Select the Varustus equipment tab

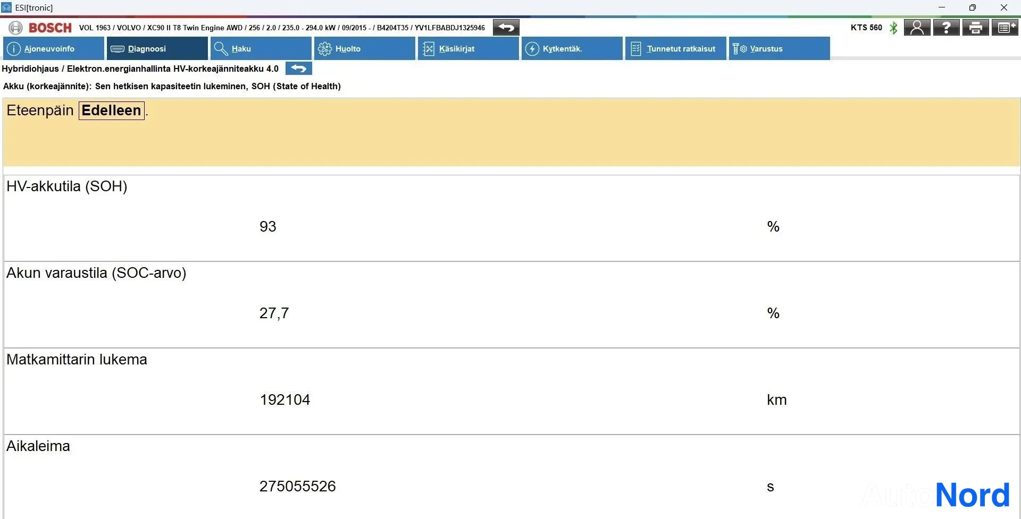[779, 48]
